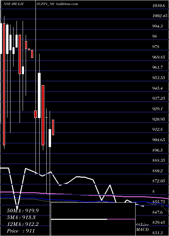
Task: Click the MACD label
Action: [x=142, y=230]
